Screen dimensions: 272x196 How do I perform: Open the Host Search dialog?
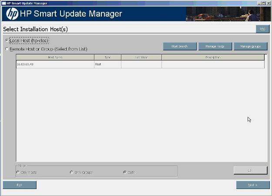coord(180,46)
